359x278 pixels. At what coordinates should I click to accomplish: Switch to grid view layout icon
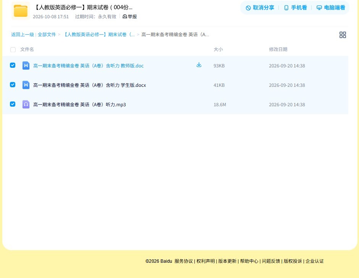point(343,35)
